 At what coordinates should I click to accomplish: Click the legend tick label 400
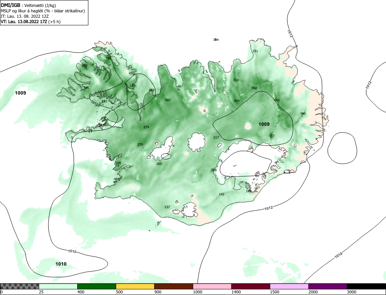[81, 292]
